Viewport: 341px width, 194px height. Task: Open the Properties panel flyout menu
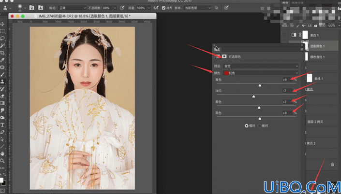(302, 50)
